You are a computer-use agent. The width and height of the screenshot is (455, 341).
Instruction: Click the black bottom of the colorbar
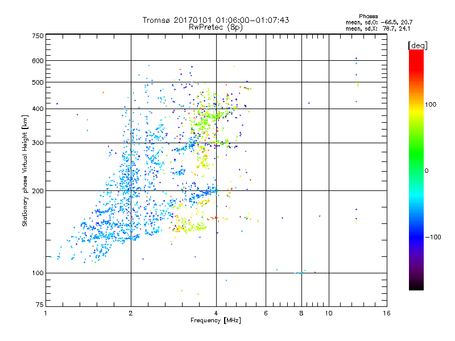point(416,286)
